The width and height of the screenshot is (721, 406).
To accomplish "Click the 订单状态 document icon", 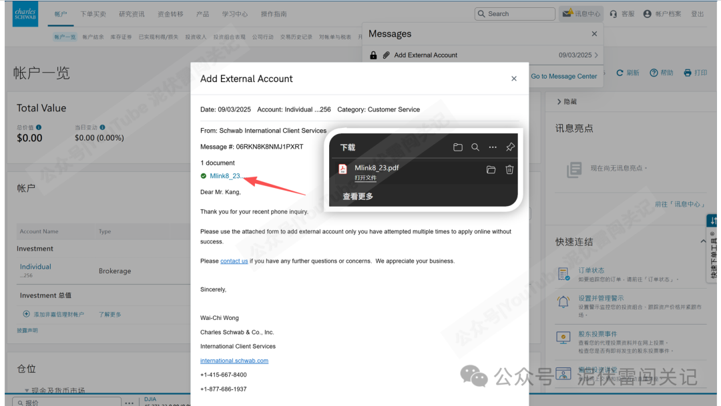I will click(x=563, y=274).
